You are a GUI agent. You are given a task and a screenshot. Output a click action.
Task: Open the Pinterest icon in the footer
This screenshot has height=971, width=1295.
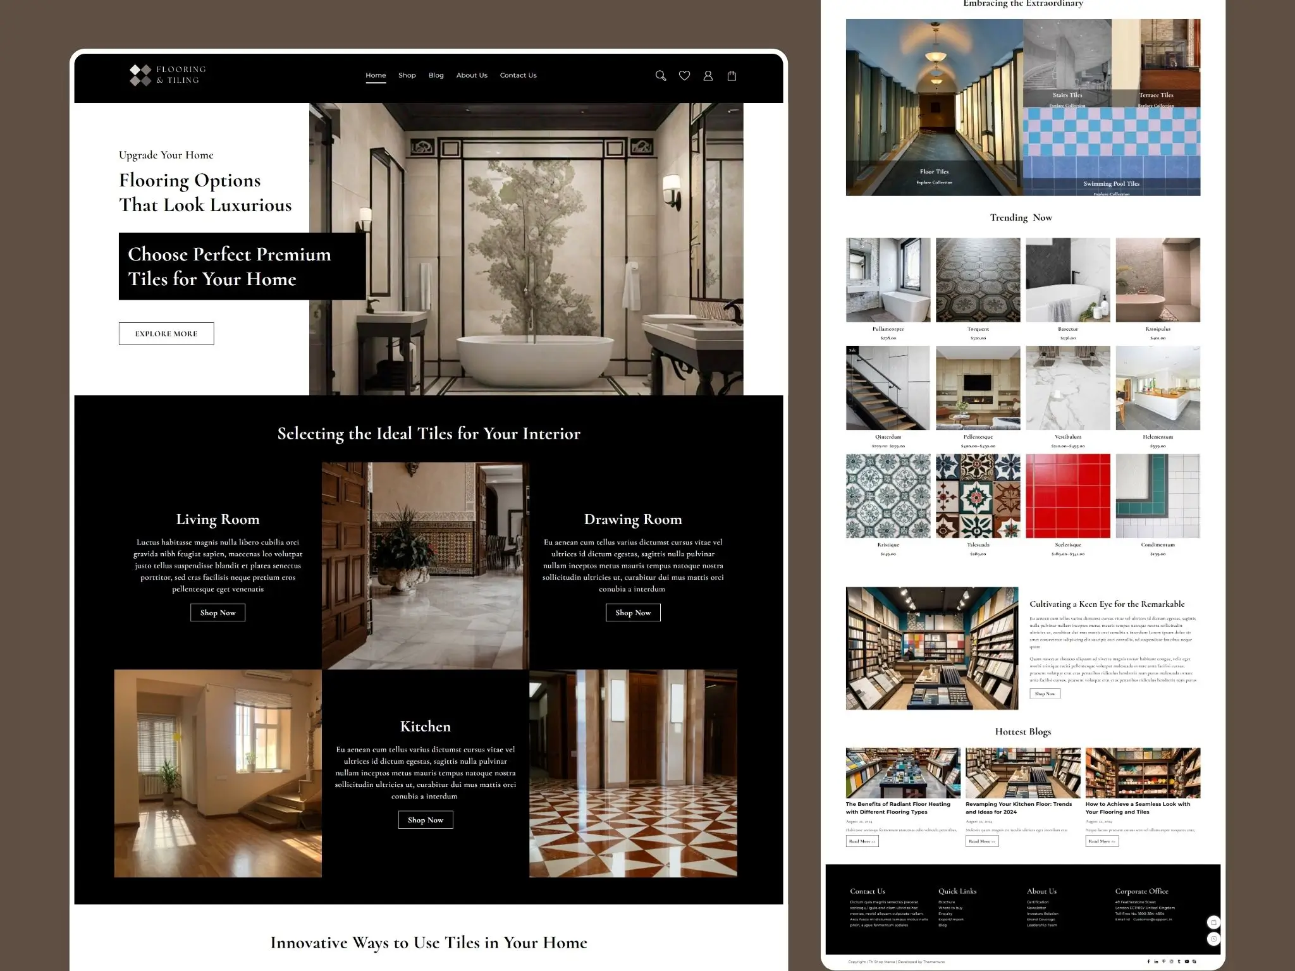tap(1164, 962)
